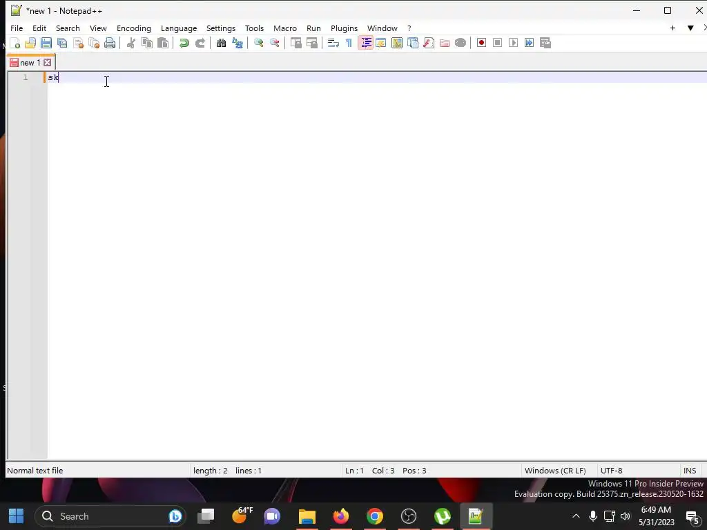Click the taskbar Search box
The height and width of the screenshot is (530, 707).
coord(110,516)
